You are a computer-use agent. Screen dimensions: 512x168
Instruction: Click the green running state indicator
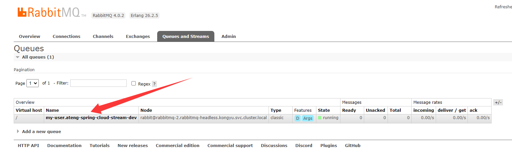point(320,118)
